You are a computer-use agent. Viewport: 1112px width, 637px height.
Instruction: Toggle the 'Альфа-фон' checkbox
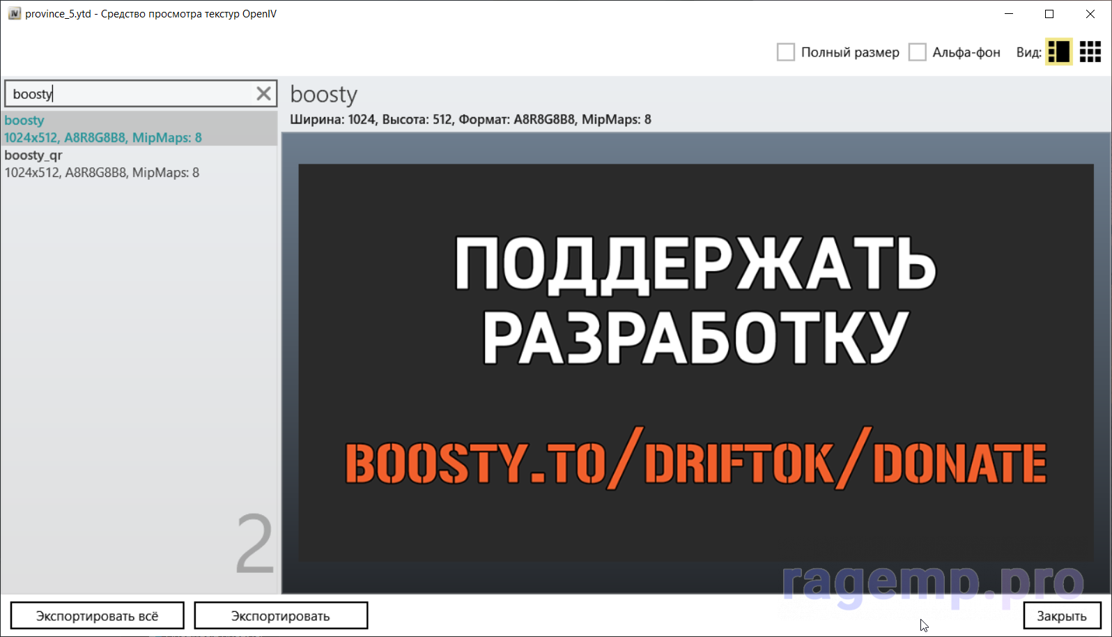(x=918, y=52)
